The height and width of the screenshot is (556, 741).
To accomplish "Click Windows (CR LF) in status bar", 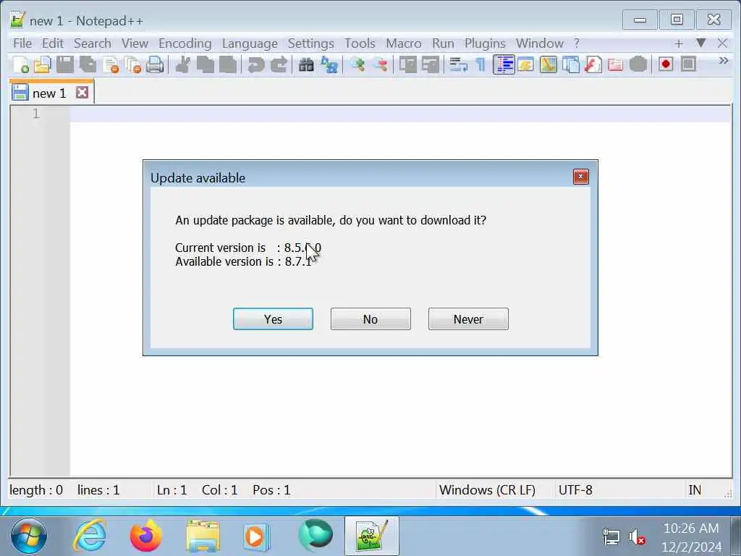I will (x=487, y=490).
